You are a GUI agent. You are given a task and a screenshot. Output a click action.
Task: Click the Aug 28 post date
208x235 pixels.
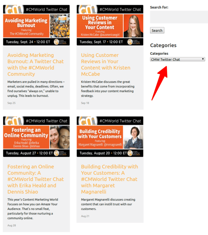point(11,226)
